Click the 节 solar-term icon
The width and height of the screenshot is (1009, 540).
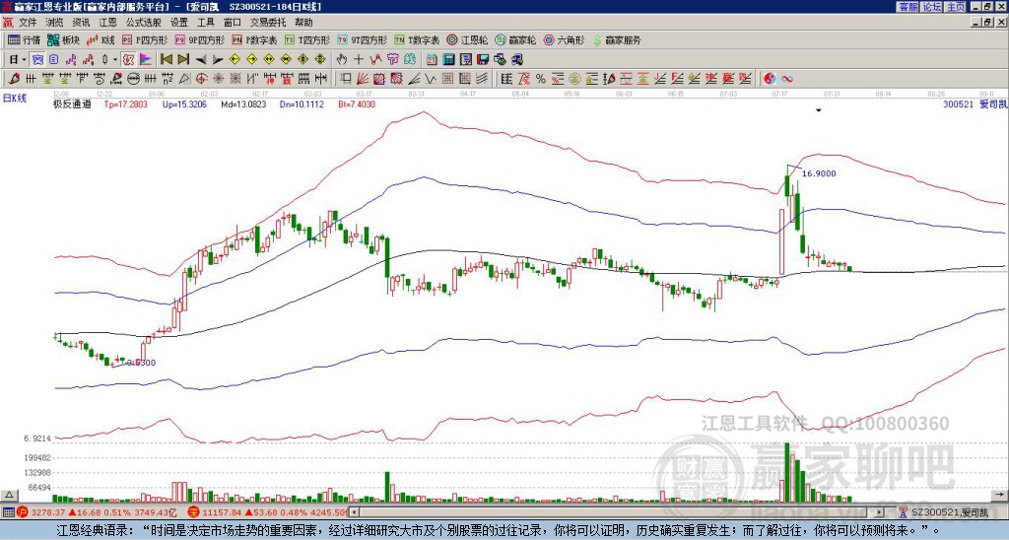point(392,60)
